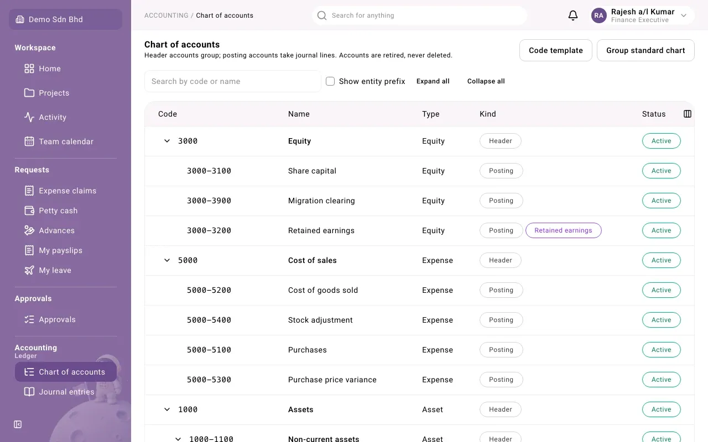This screenshot has height=442, width=708.
Task: Open Chart of accounts in sidebar
Action: pyautogui.click(x=66, y=372)
